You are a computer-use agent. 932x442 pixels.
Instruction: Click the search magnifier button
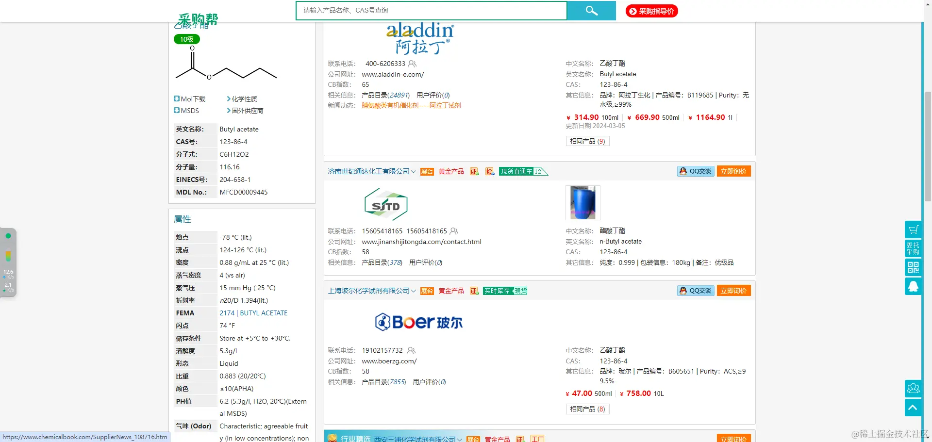(x=591, y=11)
